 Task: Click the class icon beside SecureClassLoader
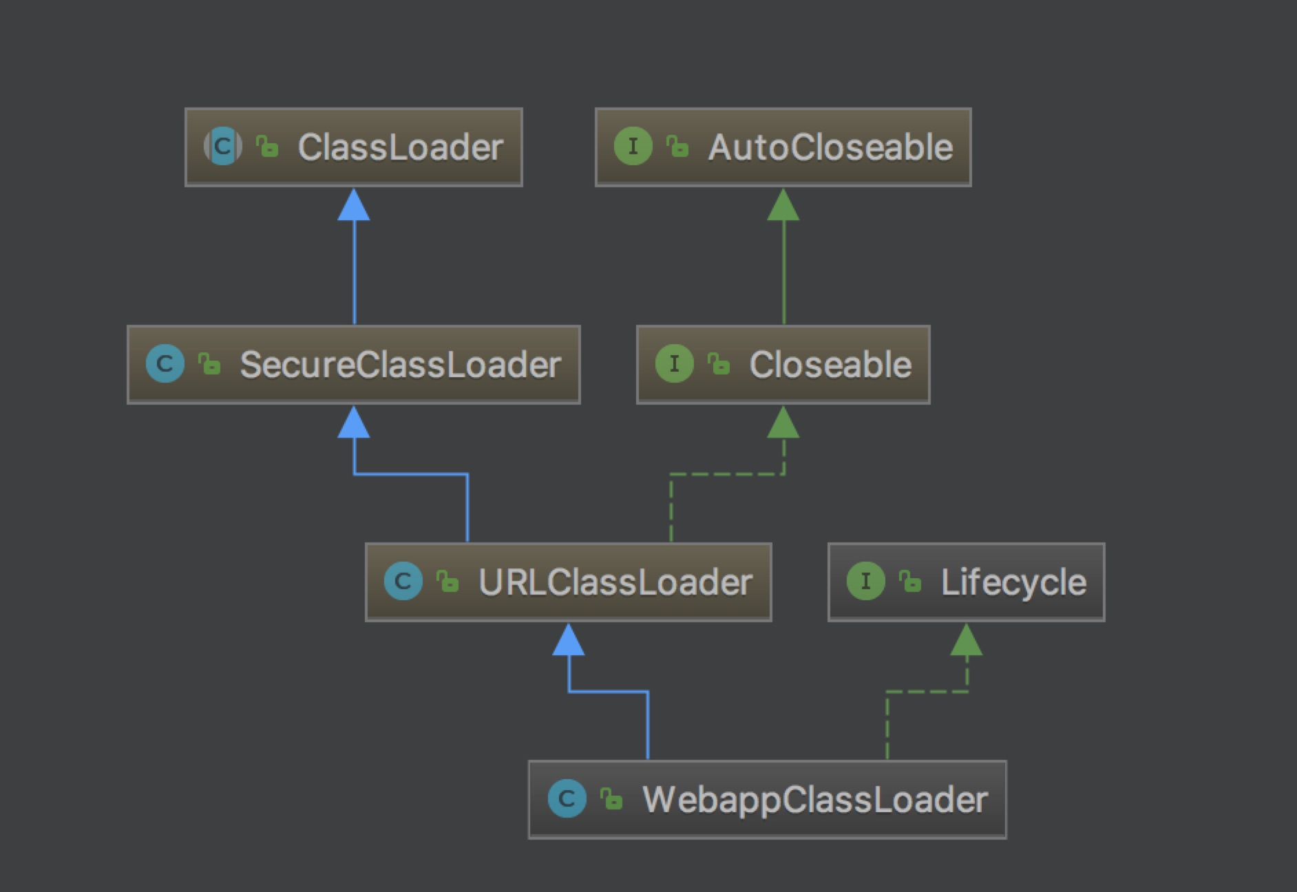pos(165,364)
